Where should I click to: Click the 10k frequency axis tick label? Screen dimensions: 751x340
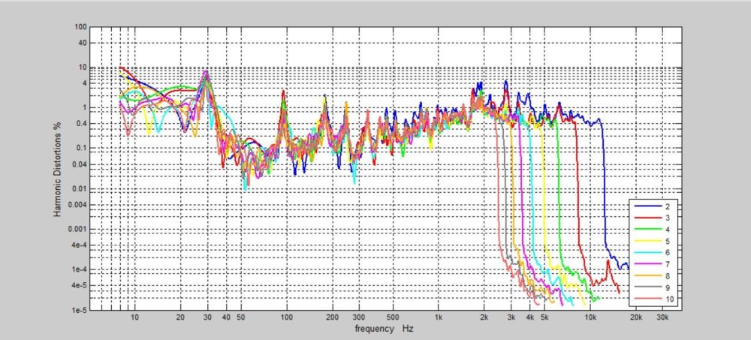pos(590,318)
